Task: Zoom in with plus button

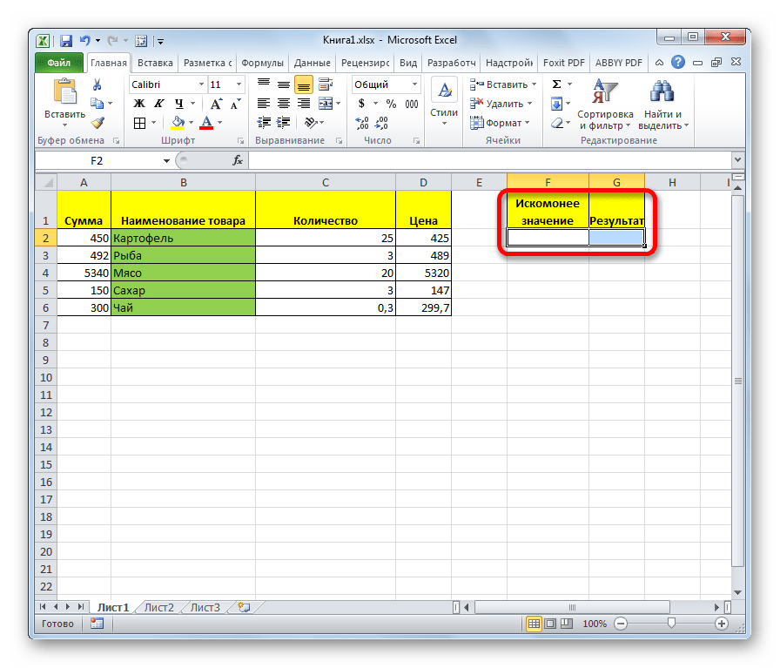Action: [722, 624]
